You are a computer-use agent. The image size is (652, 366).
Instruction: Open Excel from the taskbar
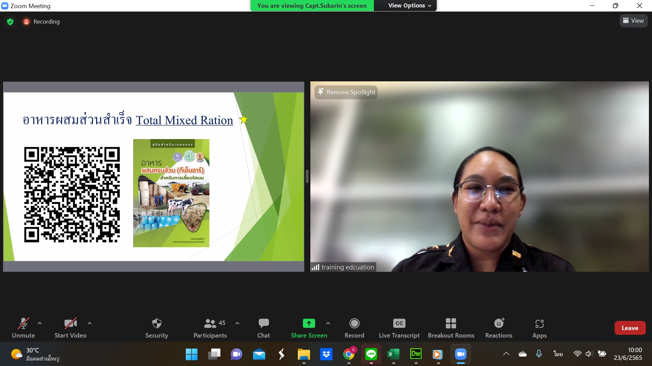(394, 354)
